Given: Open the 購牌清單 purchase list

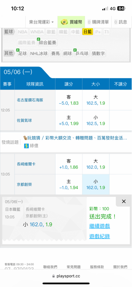Looking at the screenshot, I should (x=98, y=22).
